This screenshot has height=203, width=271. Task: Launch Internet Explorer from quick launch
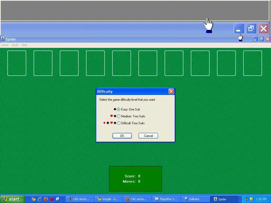point(40,199)
